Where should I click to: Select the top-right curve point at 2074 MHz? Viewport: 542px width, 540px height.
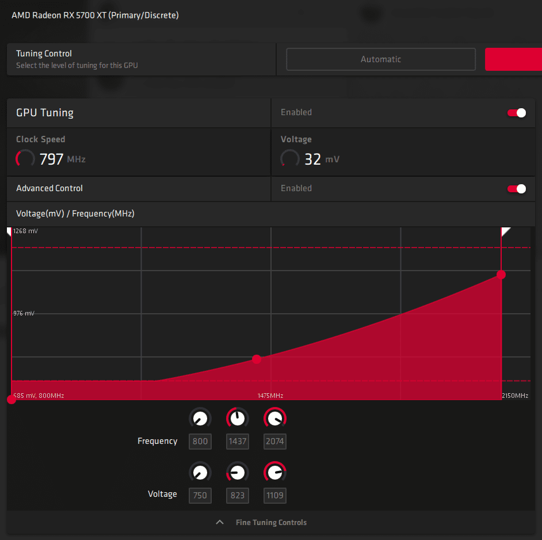click(501, 275)
